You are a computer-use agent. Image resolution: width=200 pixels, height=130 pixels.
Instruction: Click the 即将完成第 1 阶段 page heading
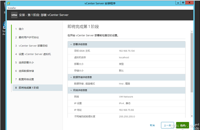[x=83, y=27]
